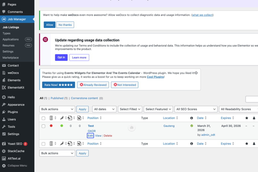Click the Featured star column icon in header
The image size is (258, 172).
[x=247, y=118]
